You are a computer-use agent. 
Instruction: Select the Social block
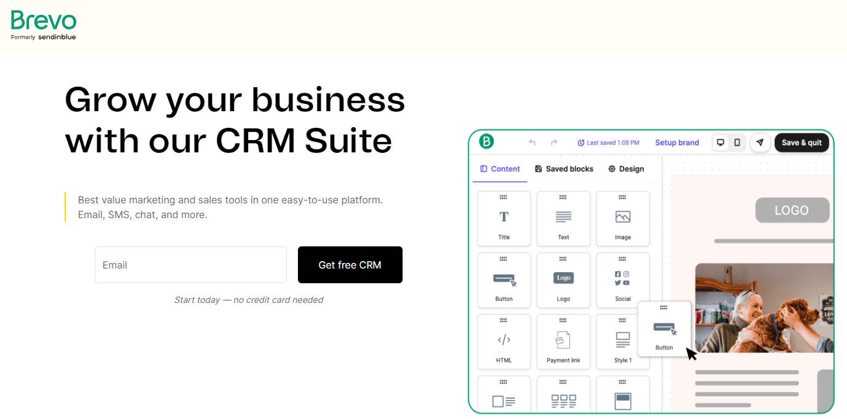pyautogui.click(x=623, y=280)
